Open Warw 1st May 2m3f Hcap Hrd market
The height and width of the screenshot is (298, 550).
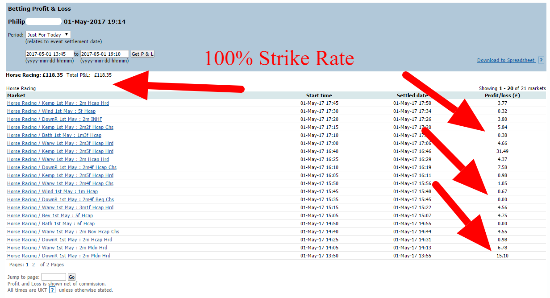pyautogui.click(x=60, y=143)
